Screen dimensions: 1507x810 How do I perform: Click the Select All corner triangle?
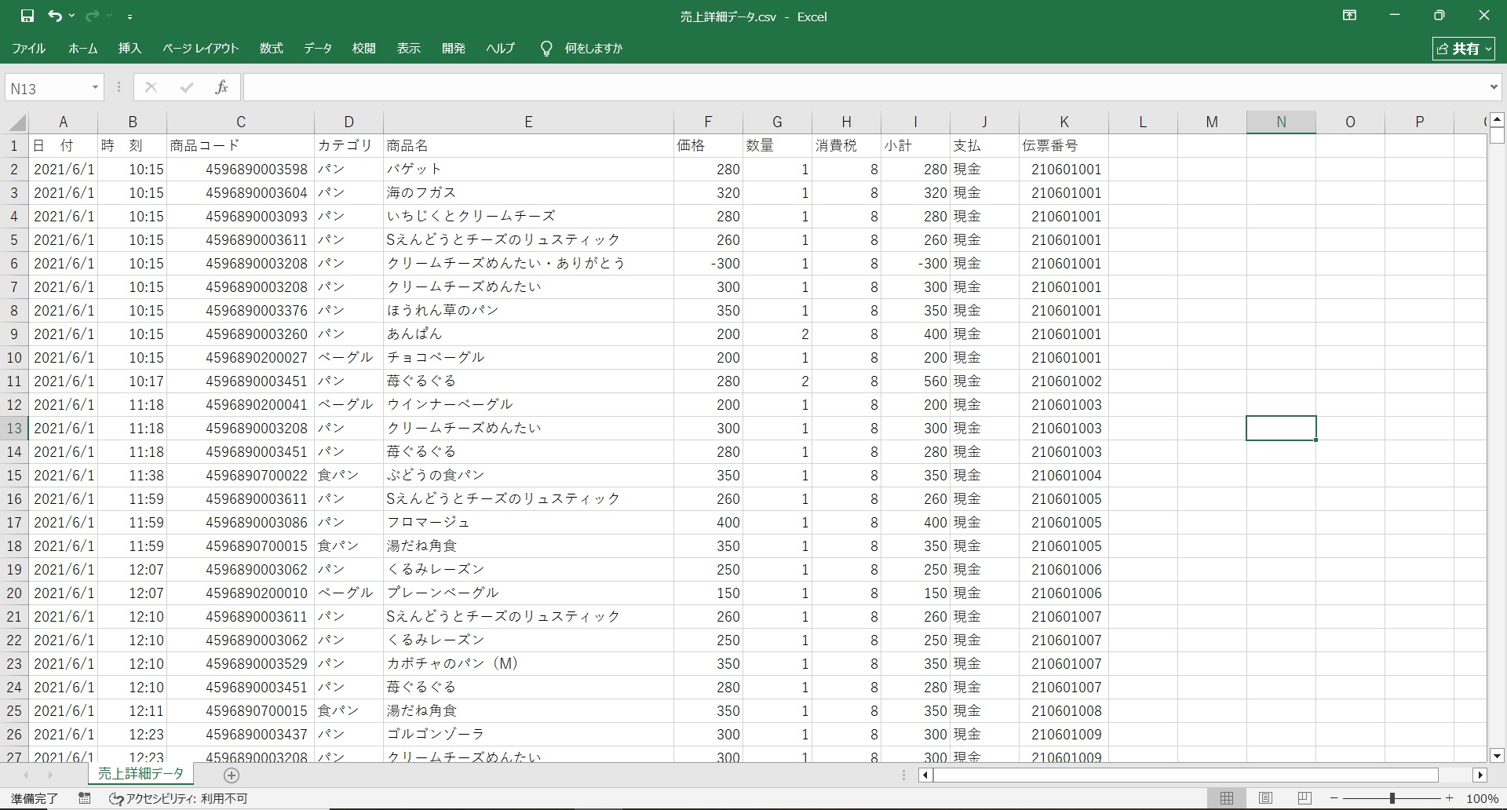(16, 122)
